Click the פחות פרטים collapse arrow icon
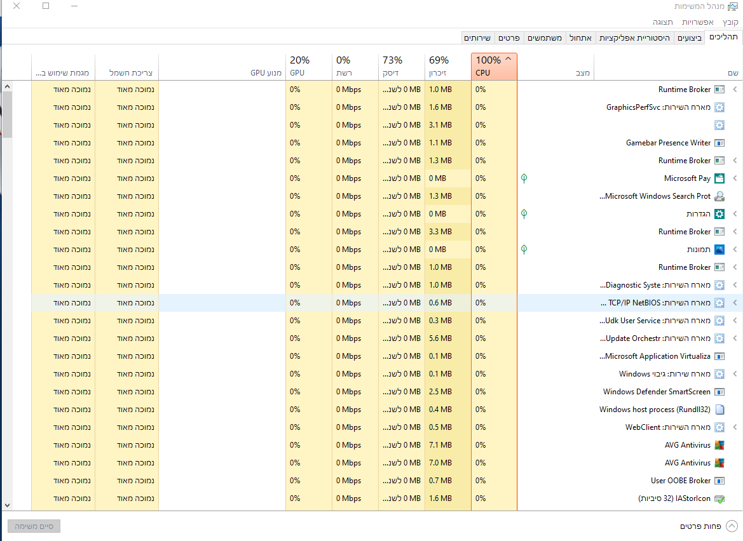Viewport: 743px width, 541px height. pos(732,526)
